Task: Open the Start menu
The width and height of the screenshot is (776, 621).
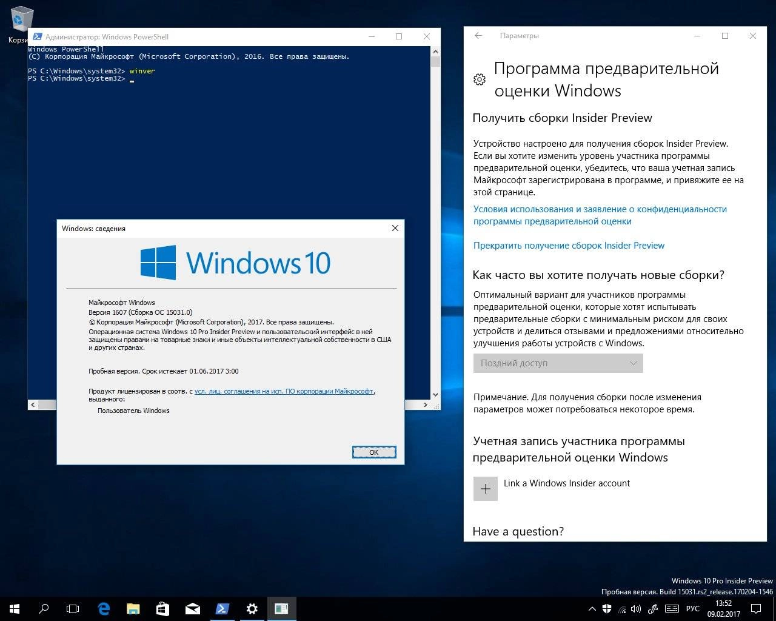Action: point(15,609)
